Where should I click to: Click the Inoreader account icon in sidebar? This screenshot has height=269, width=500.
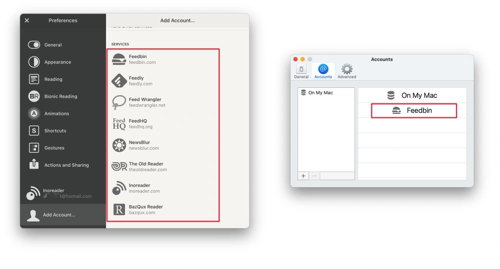point(33,193)
